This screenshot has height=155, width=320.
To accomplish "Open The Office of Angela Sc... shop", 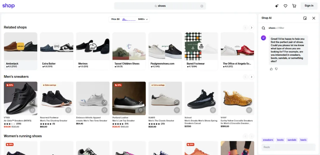I will (x=237, y=51).
